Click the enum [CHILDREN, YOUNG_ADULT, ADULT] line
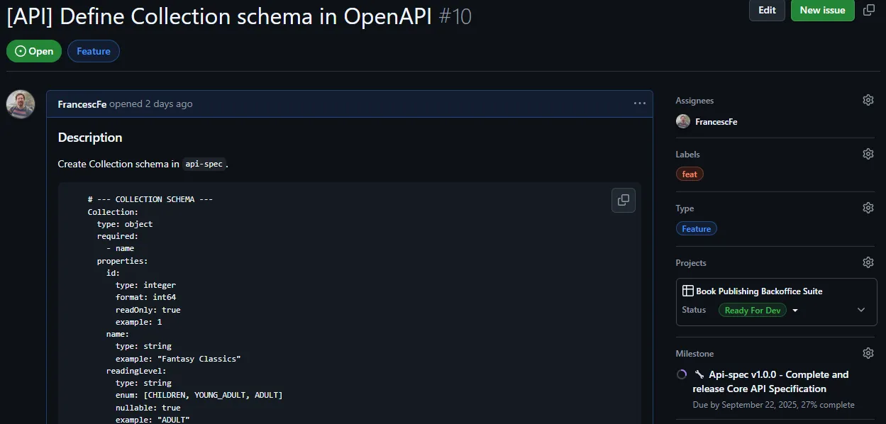886x424 pixels. (199, 395)
